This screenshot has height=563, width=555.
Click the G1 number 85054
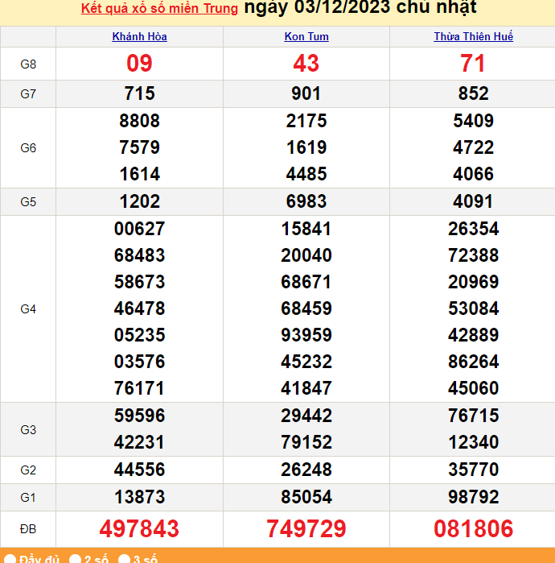point(306,497)
